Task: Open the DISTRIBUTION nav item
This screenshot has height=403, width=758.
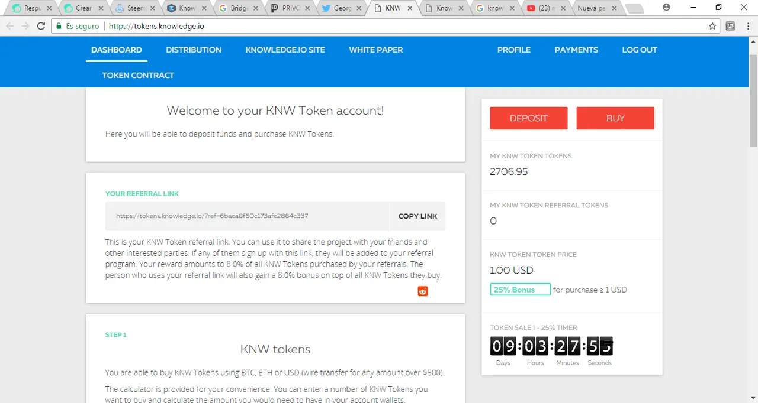Action: (194, 50)
